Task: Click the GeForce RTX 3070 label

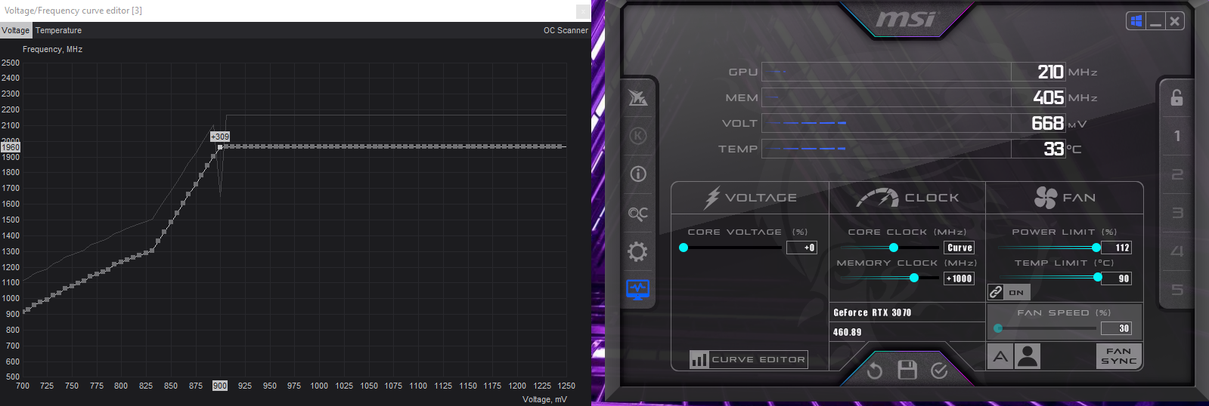Action: click(x=873, y=312)
